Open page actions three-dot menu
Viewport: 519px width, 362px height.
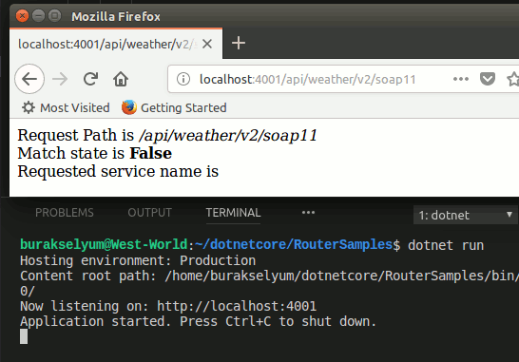[461, 79]
